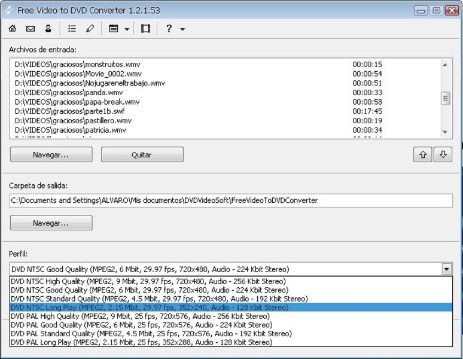
Task: Click the window layout toolbar icon
Action: coord(114,29)
